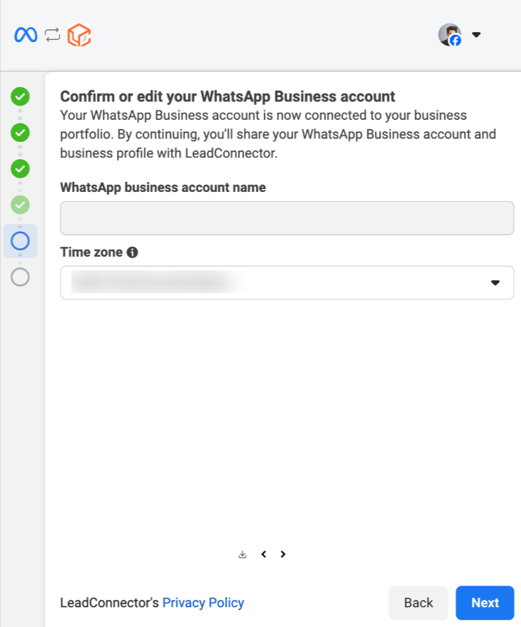Click the Time zone info icon

click(x=133, y=253)
